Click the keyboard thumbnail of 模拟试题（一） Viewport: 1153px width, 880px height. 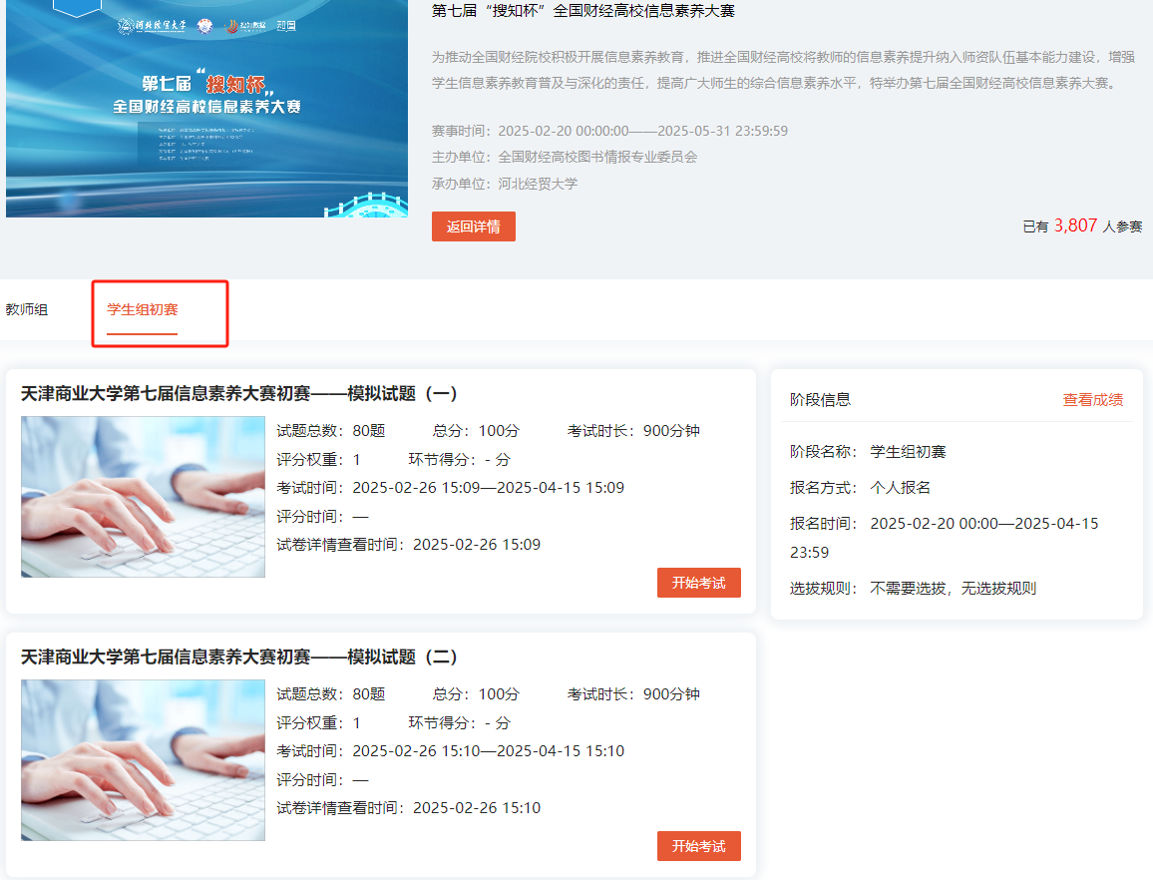coord(143,497)
